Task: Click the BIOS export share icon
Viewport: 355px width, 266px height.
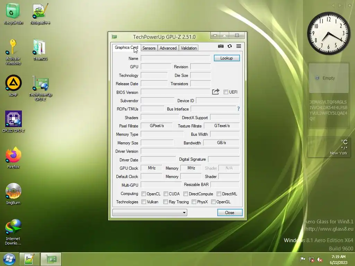Action: coord(216,91)
